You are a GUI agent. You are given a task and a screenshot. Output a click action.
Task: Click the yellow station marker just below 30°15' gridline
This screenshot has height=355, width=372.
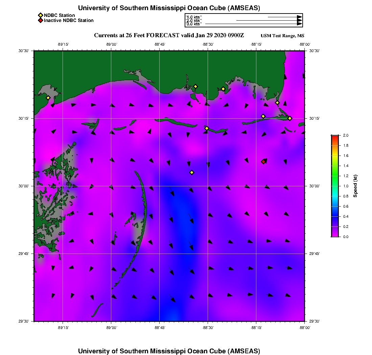point(207,128)
